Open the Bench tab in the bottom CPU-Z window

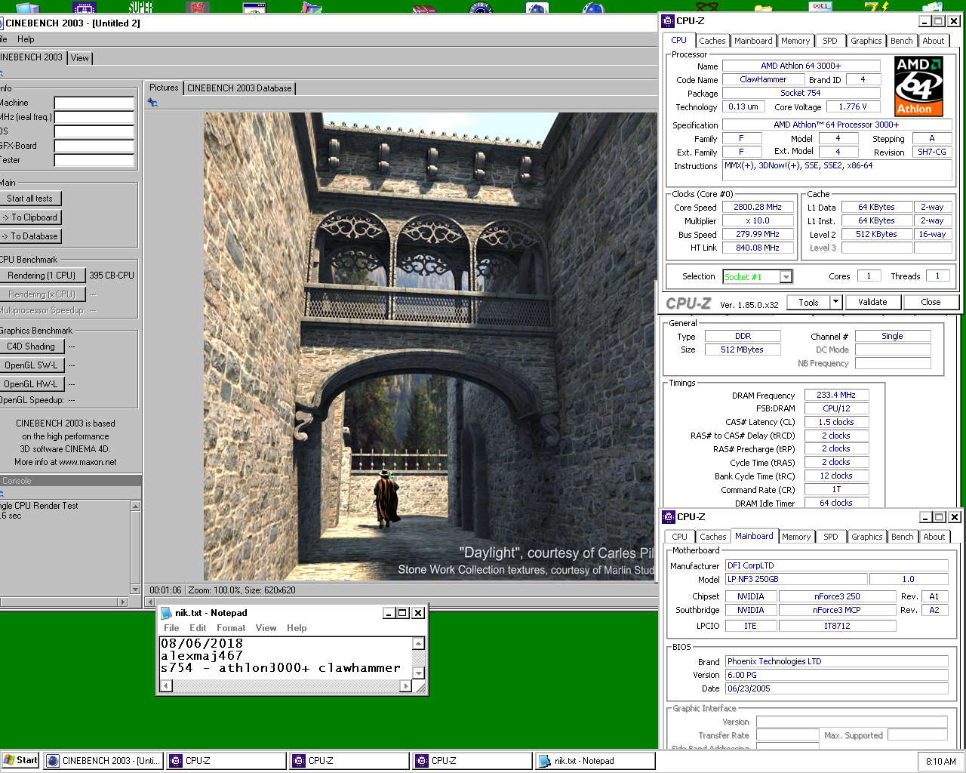tap(902, 537)
